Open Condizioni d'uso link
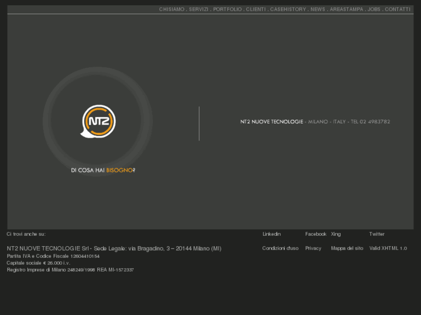 pyautogui.click(x=280, y=249)
